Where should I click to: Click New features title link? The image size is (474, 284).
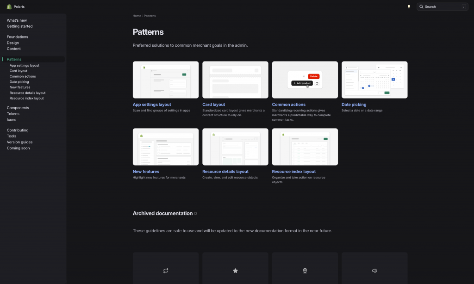[x=146, y=172]
